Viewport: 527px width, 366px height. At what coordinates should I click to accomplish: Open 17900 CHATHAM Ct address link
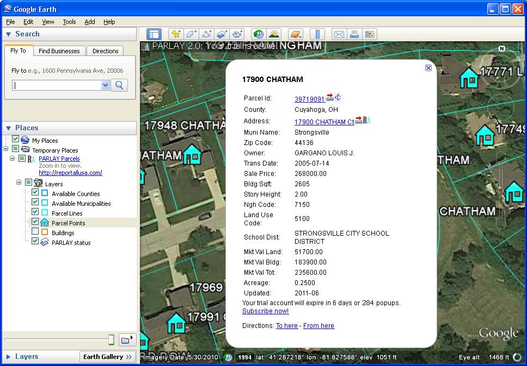(324, 122)
